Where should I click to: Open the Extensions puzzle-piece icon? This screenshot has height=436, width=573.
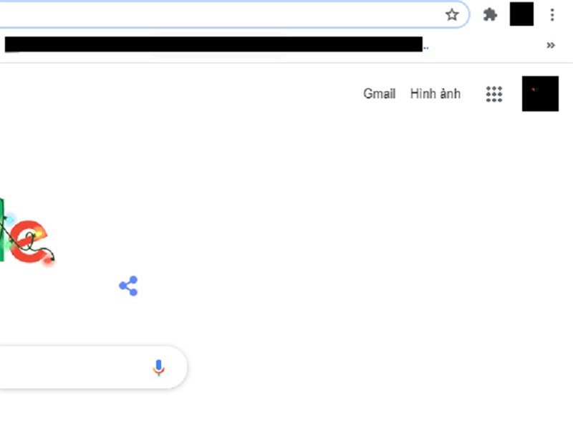pos(490,14)
